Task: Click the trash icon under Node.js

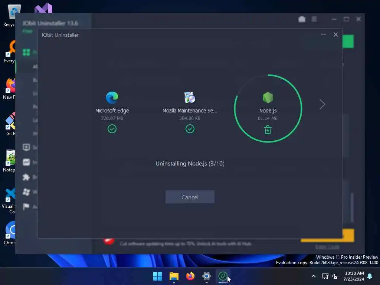Action: [268, 130]
